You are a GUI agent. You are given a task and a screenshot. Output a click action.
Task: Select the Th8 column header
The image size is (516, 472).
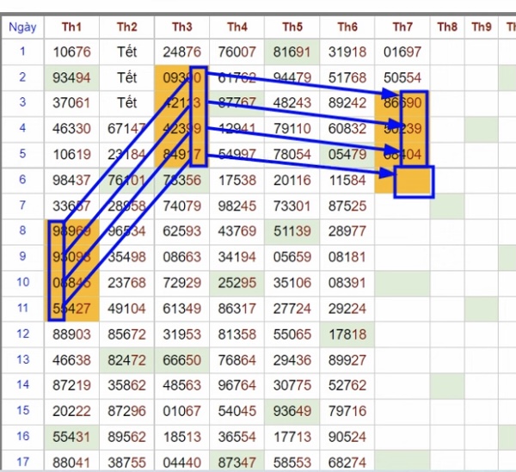[x=447, y=27]
